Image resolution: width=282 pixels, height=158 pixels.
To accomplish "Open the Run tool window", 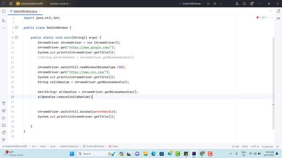I will tap(4, 118).
